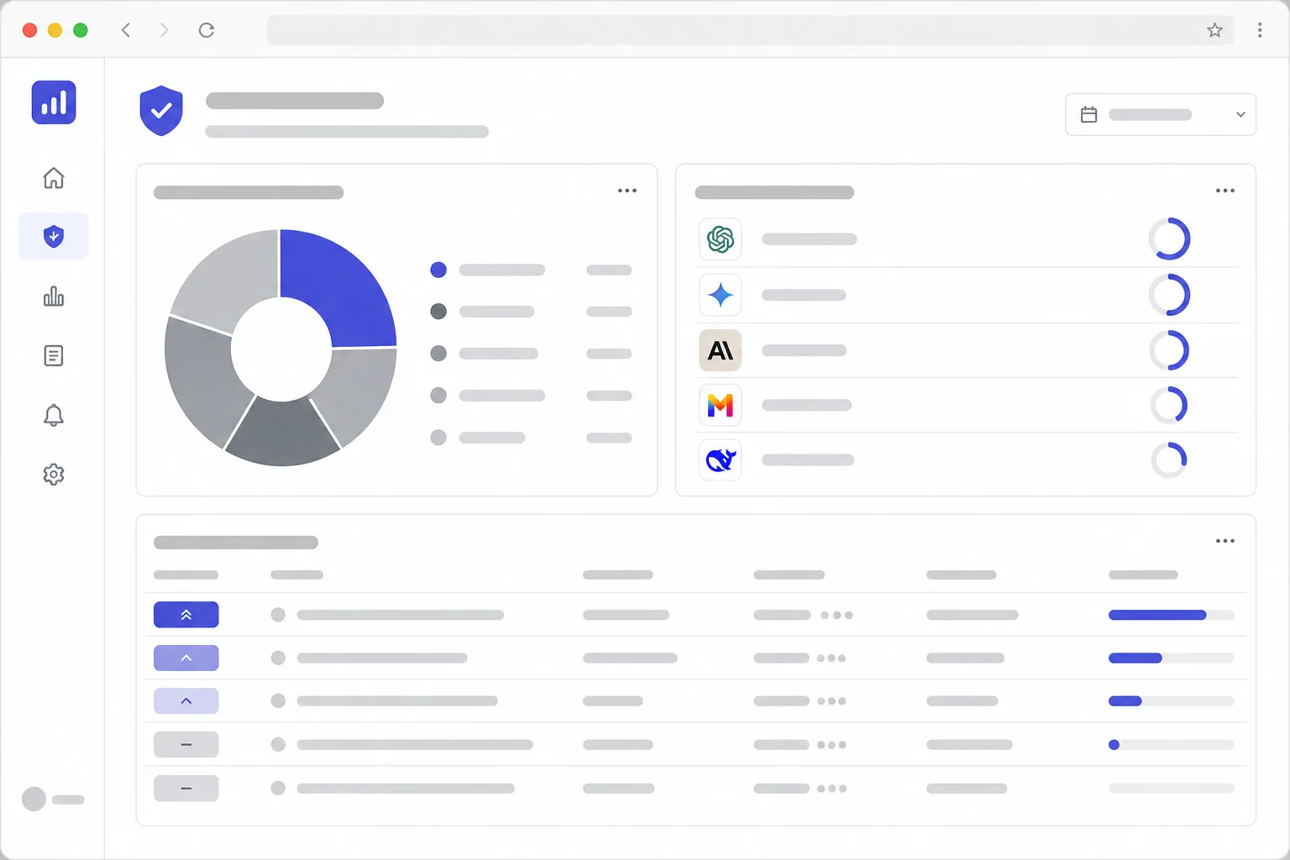Open the document reports sidebar icon
This screenshot has width=1290, height=860.
54,356
